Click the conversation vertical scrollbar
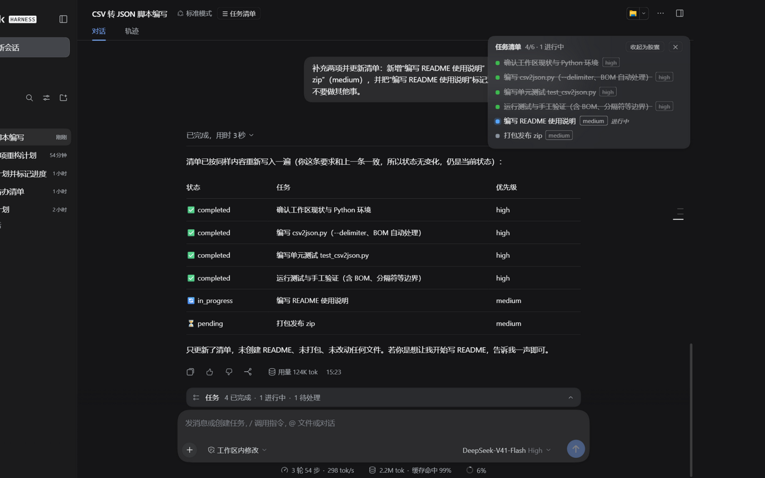 tap(691, 409)
